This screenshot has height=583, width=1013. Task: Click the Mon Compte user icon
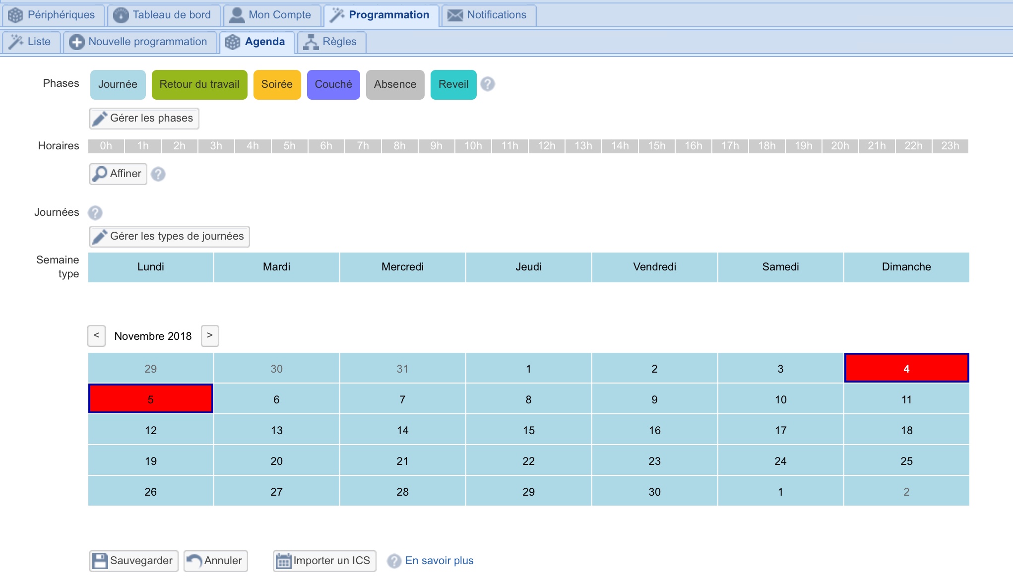[237, 15]
